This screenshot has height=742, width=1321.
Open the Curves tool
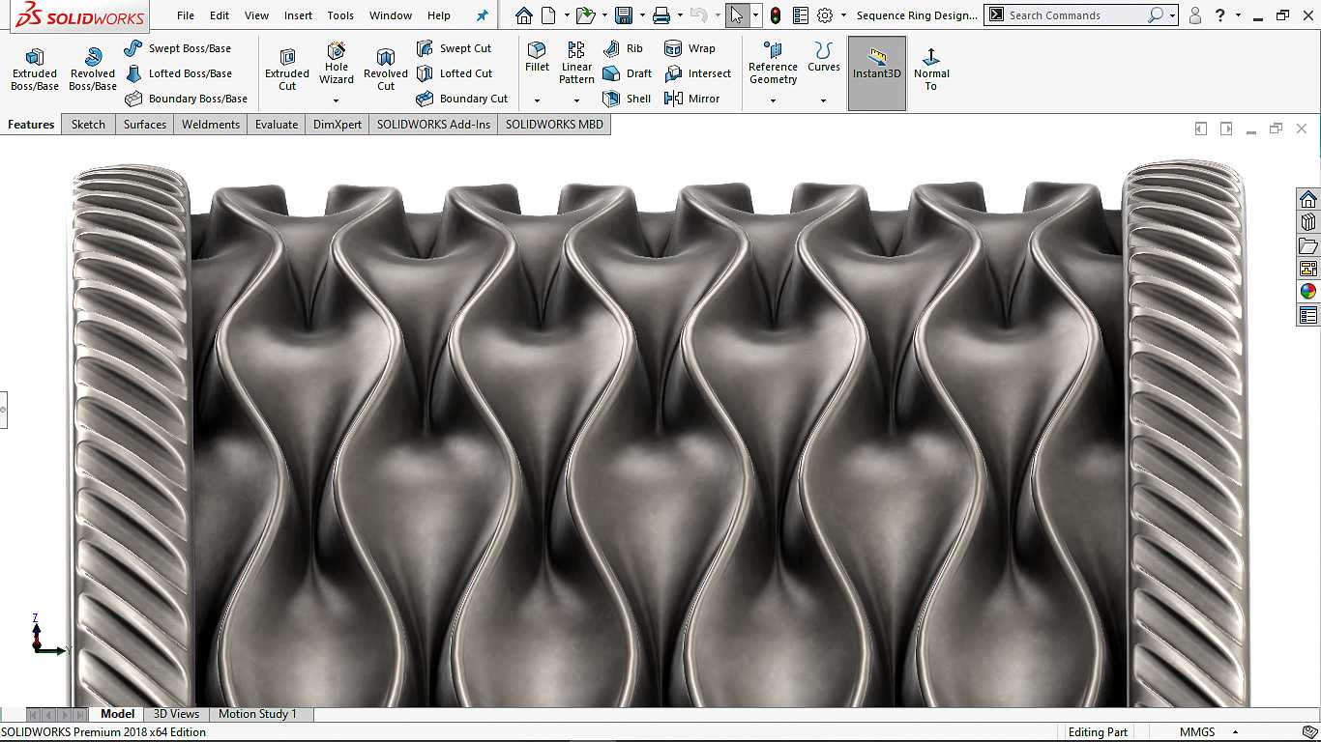[824, 58]
